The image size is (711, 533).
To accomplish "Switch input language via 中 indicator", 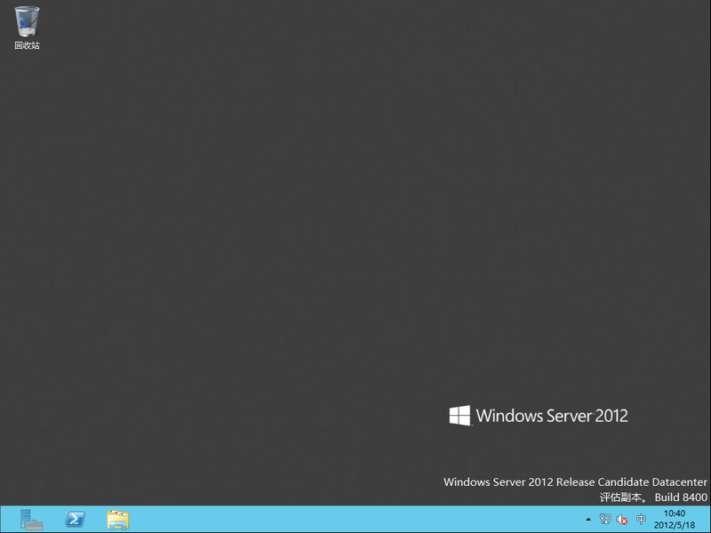I will (641, 519).
